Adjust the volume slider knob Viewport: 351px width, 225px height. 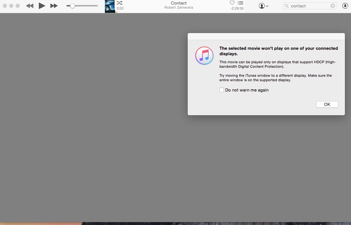[x=72, y=6]
